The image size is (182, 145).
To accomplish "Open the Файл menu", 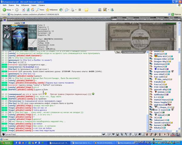I will tap(5, 5).
